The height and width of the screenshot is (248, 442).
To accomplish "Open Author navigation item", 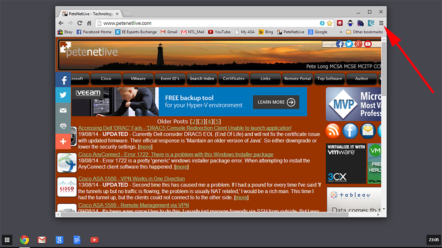I will click(x=362, y=79).
